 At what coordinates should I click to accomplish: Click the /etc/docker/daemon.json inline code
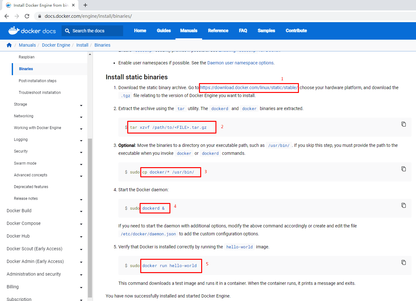[148, 234]
